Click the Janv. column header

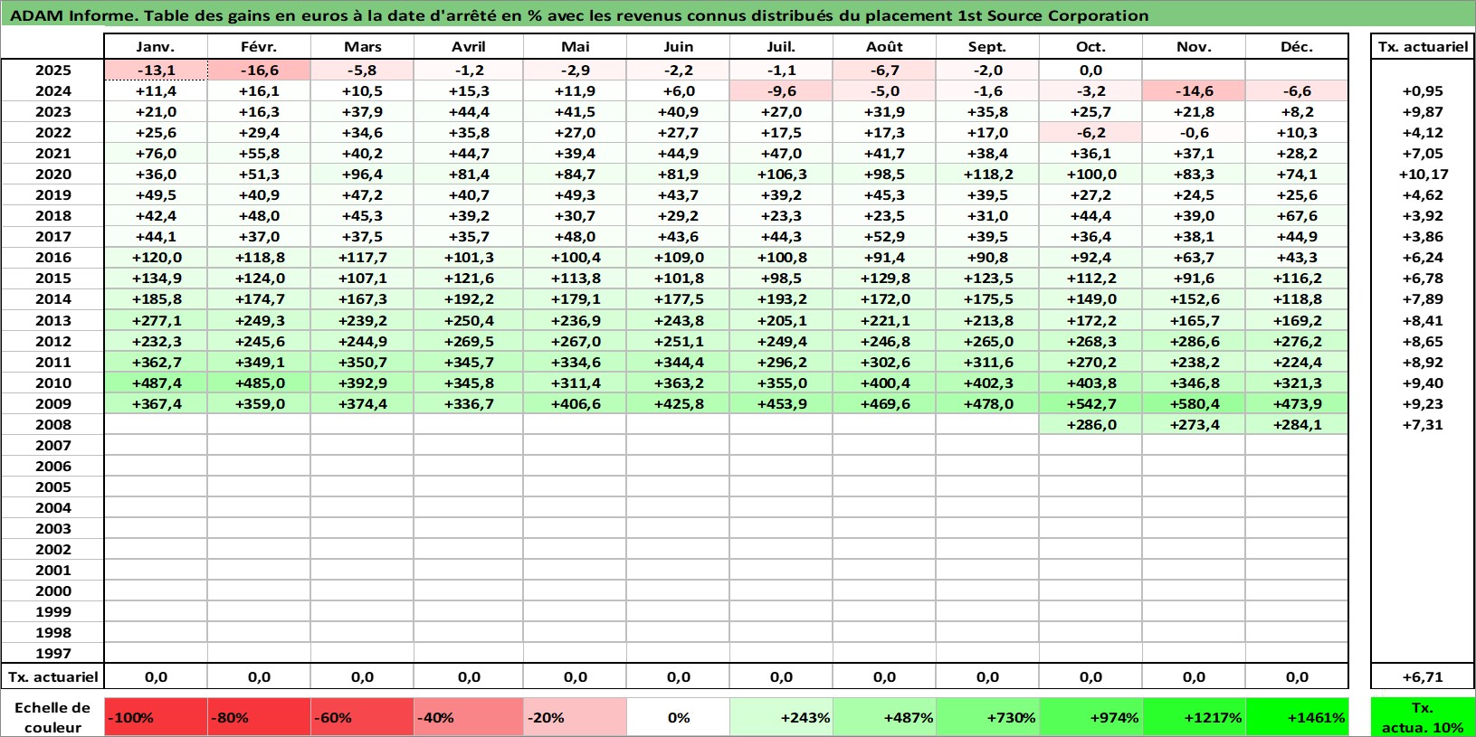(156, 46)
